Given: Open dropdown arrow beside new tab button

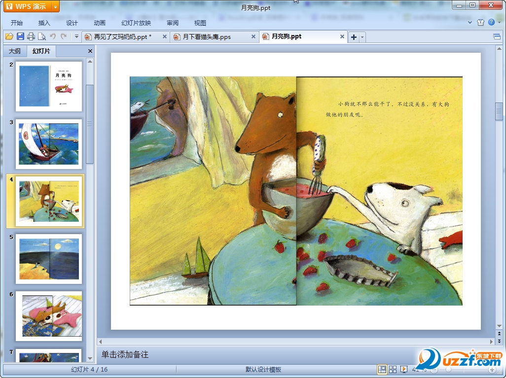Looking at the screenshot, I should pos(362,37).
